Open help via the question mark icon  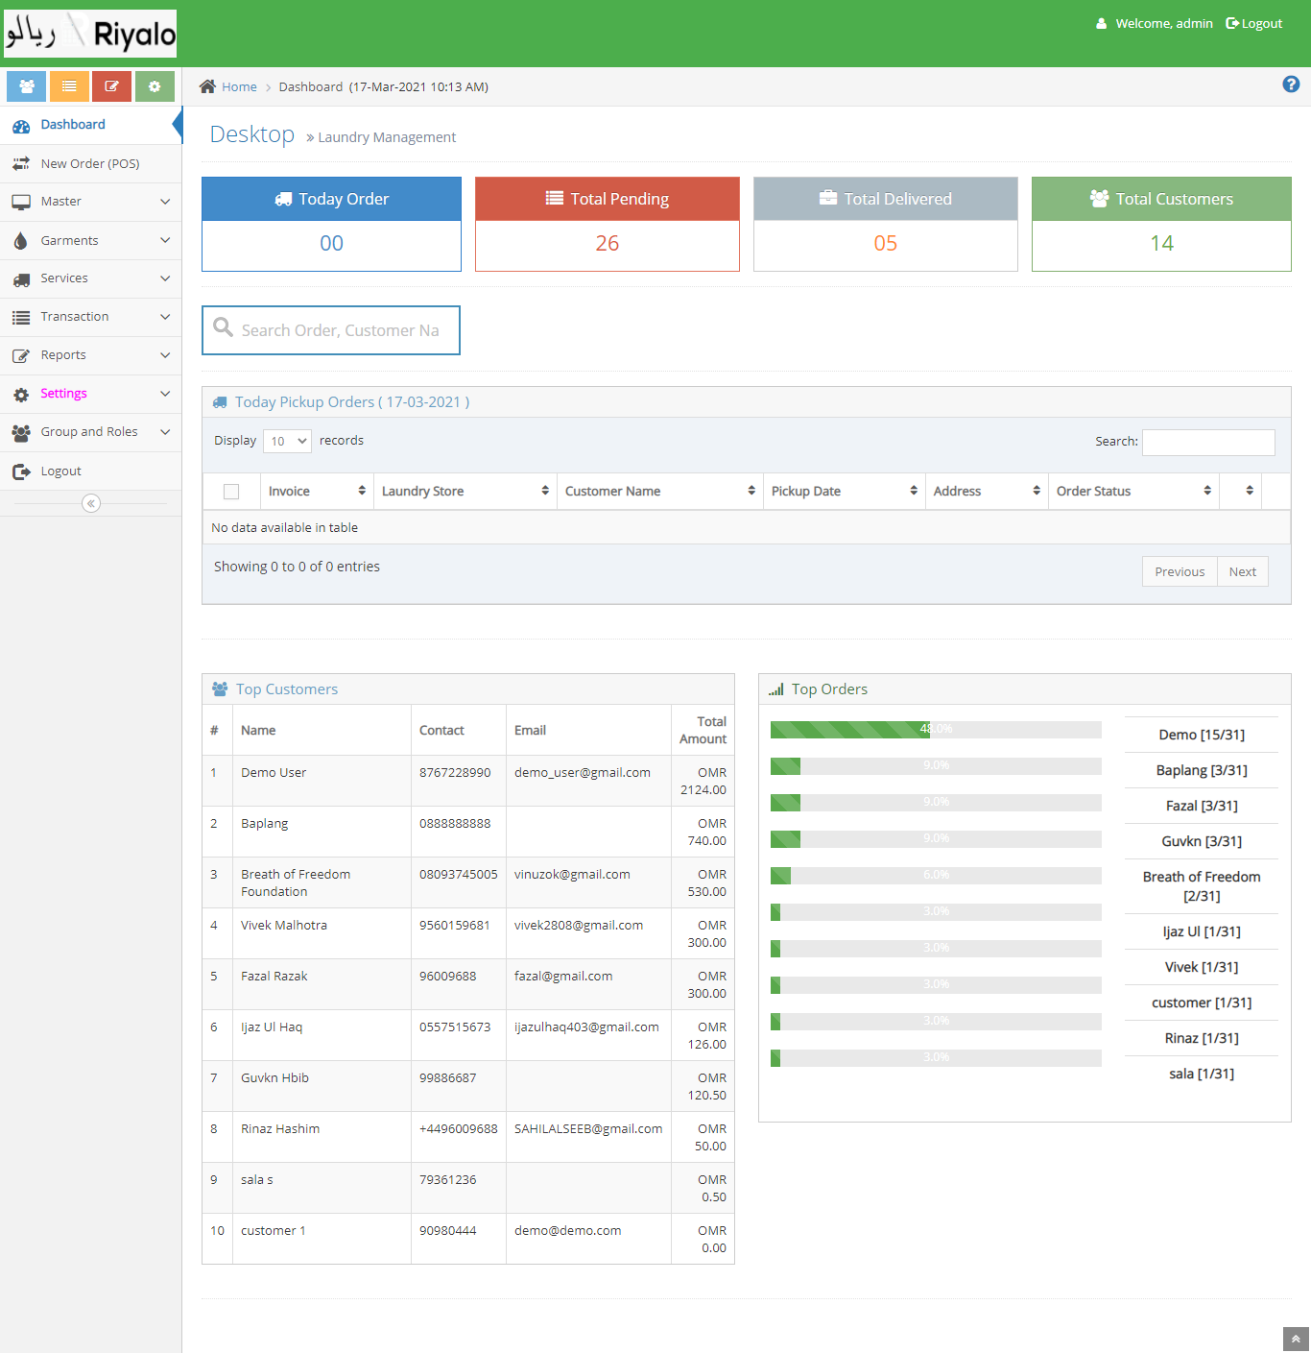click(x=1291, y=85)
